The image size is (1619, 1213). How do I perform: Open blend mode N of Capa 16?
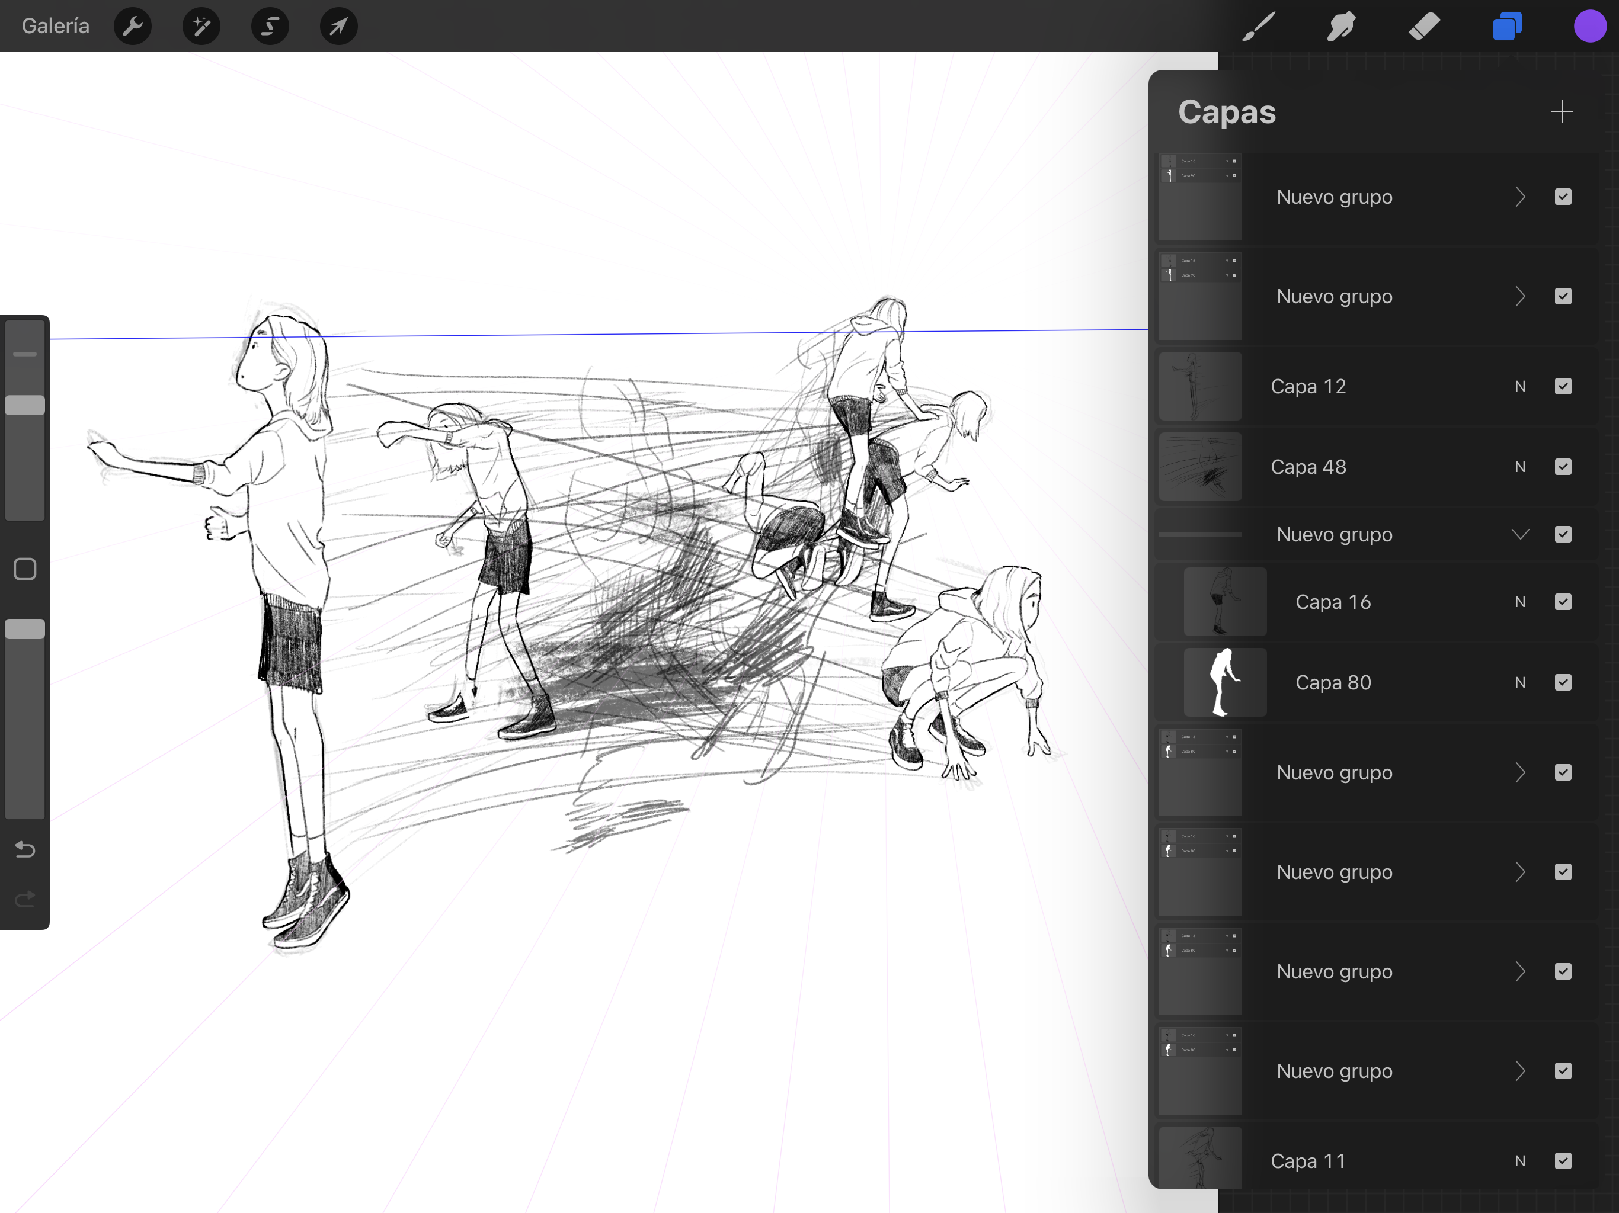(x=1520, y=602)
